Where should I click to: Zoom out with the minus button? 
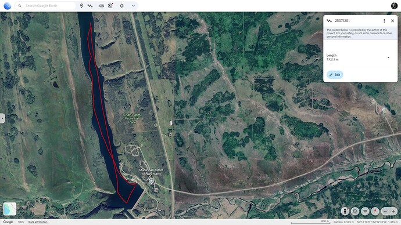pos(385,211)
